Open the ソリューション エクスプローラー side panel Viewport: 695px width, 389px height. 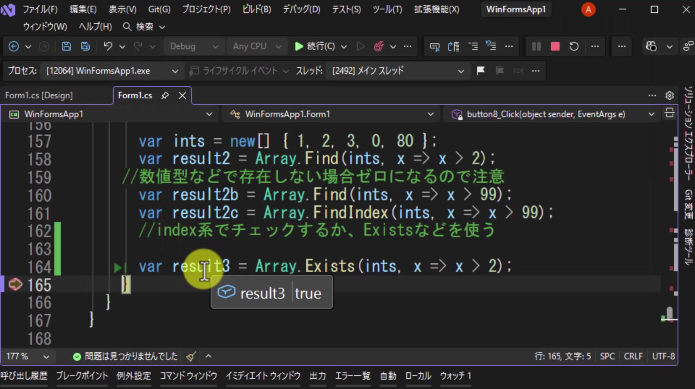[688, 133]
